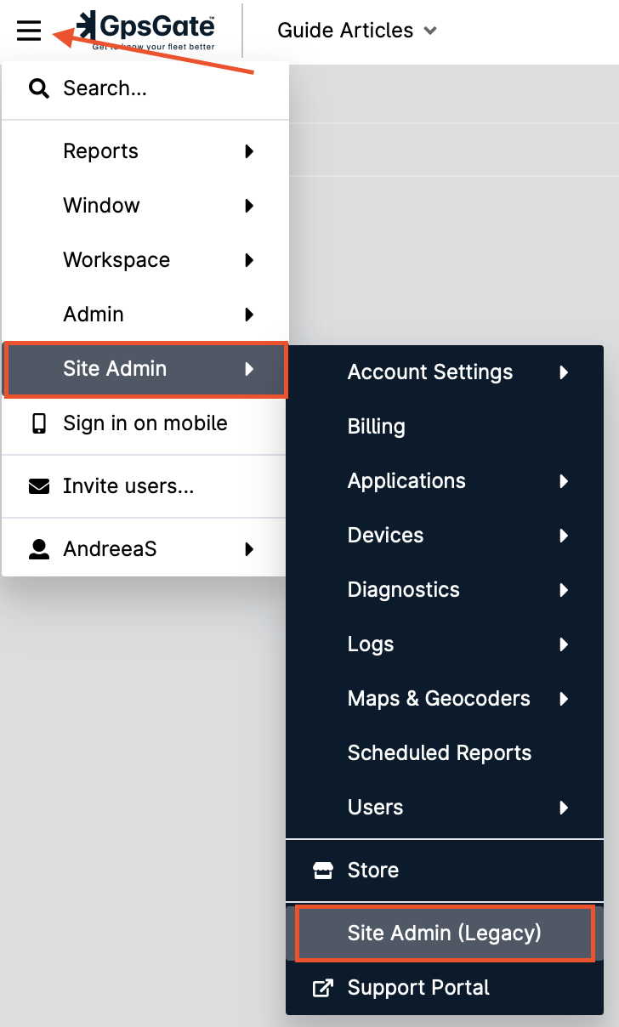Expand the Workspace submenu arrow
Viewport: 619px width, 1027px height.
pyautogui.click(x=249, y=260)
